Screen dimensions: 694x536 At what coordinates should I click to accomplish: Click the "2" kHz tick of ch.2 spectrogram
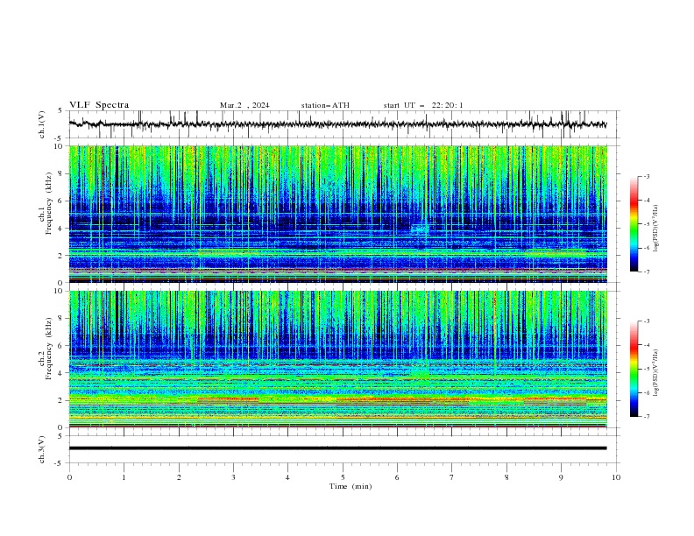[x=61, y=400]
